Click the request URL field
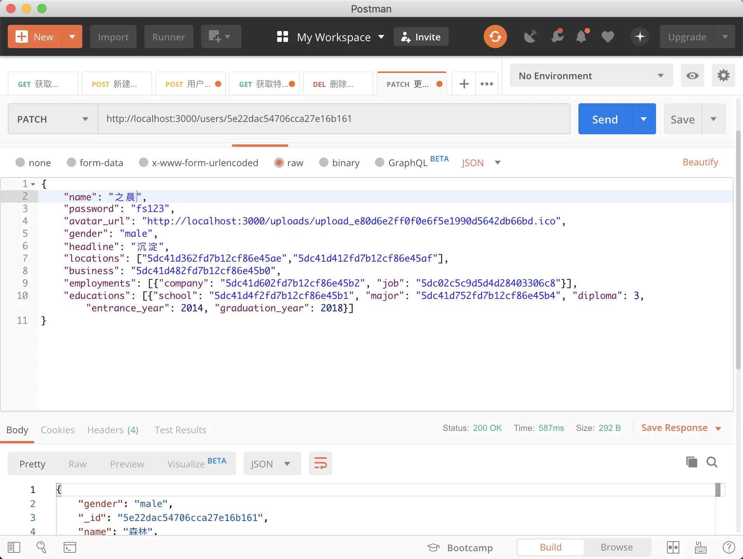This screenshot has height=559, width=743. coord(334,119)
